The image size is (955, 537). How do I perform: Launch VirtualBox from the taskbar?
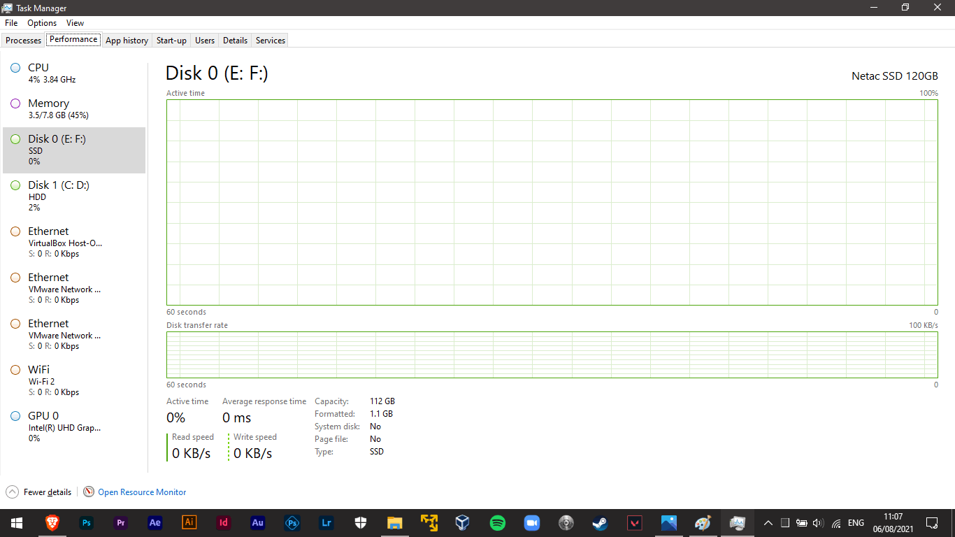click(463, 522)
